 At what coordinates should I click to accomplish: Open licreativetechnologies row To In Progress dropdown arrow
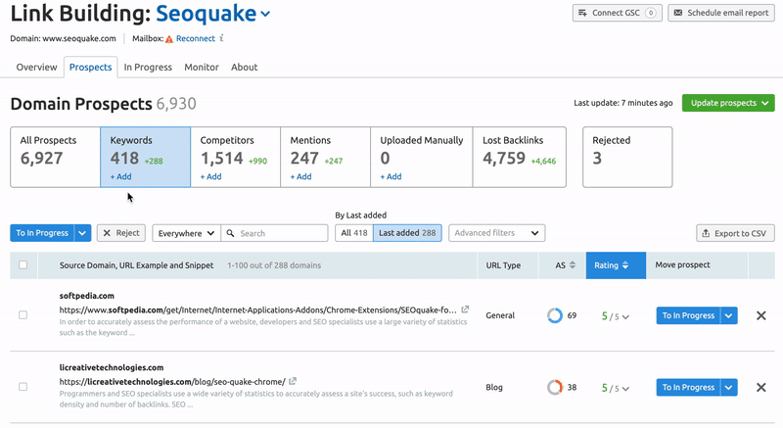coord(729,387)
